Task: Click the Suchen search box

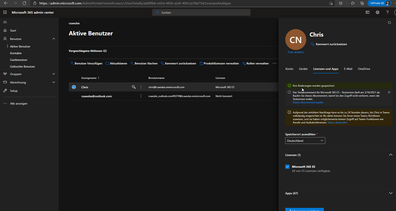Action: (x=201, y=12)
